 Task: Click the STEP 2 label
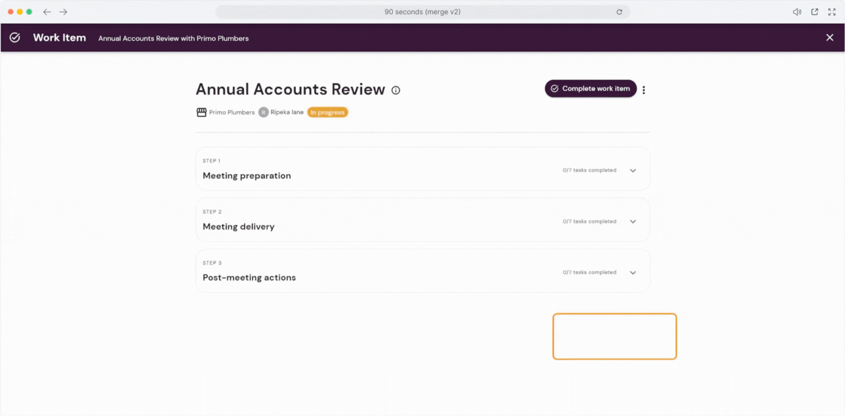212,212
